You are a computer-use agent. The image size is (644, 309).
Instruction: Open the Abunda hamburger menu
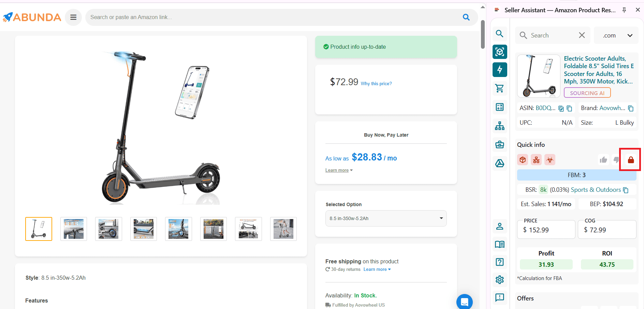73,17
